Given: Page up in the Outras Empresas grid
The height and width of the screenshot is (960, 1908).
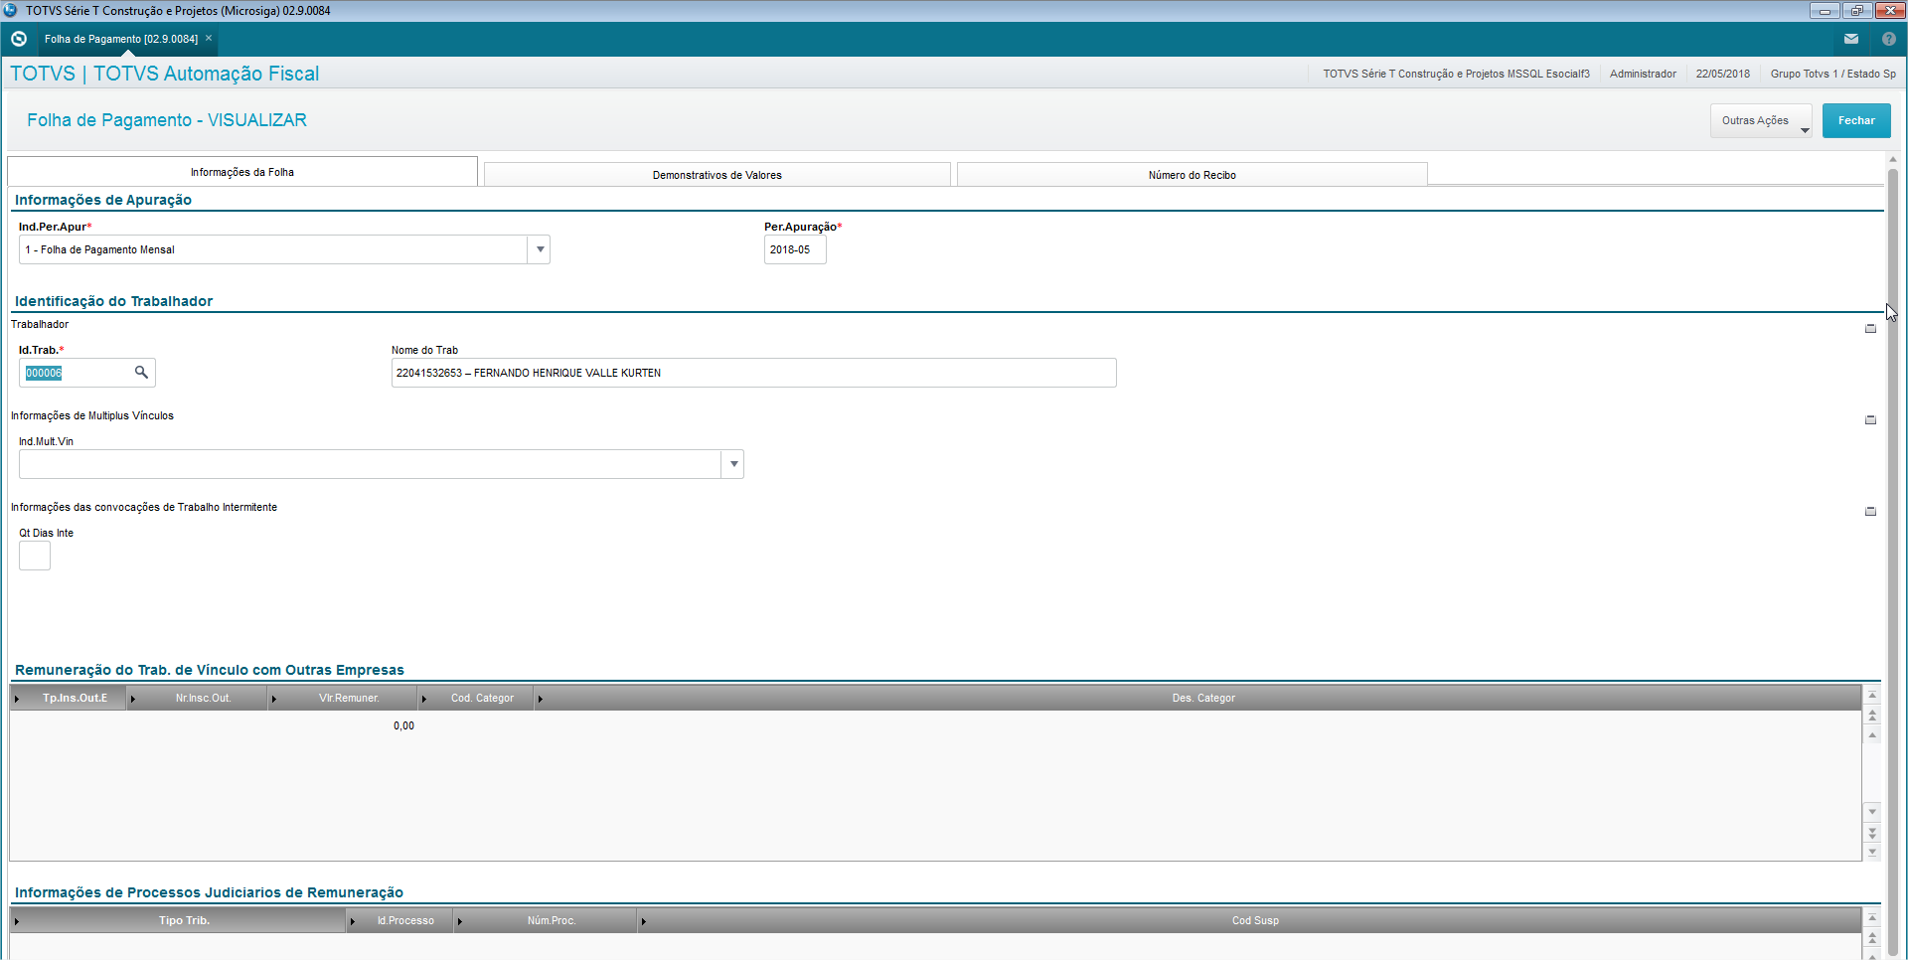Looking at the screenshot, I should (1872, 716).
